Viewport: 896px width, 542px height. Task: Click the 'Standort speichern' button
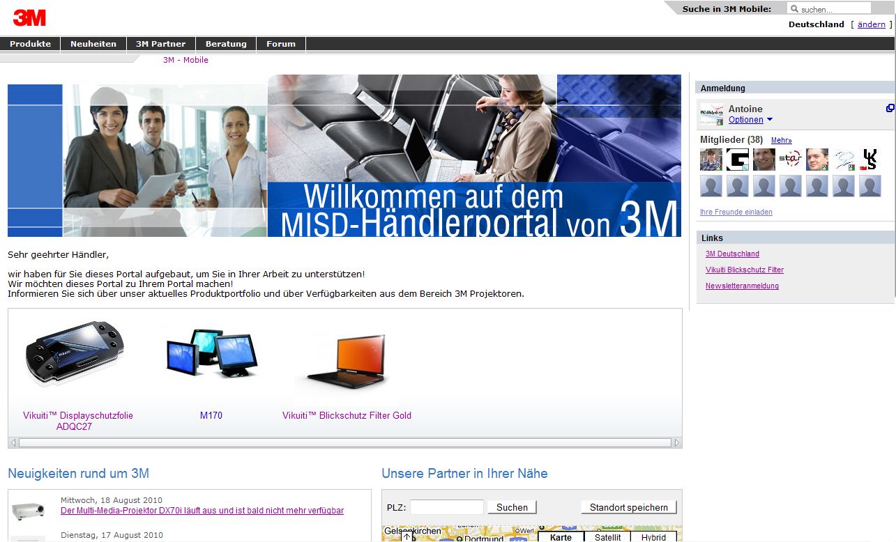[629, 507]
